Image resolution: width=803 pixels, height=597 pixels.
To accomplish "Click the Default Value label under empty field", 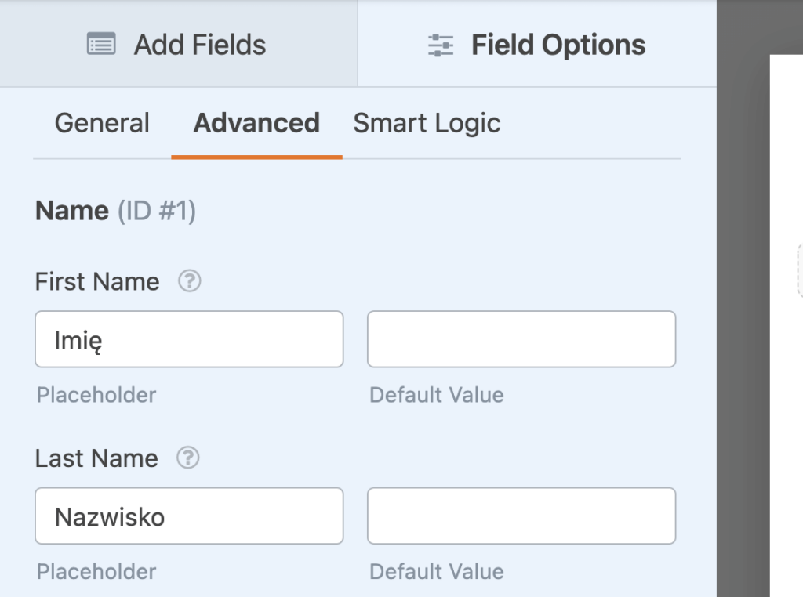I will click(x=437, y=396).
